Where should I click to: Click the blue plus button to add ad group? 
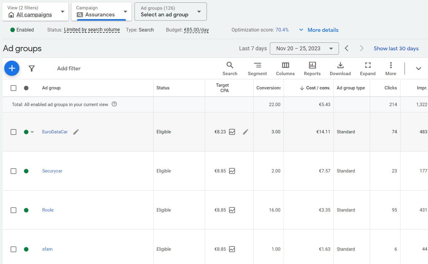(12, 68)
